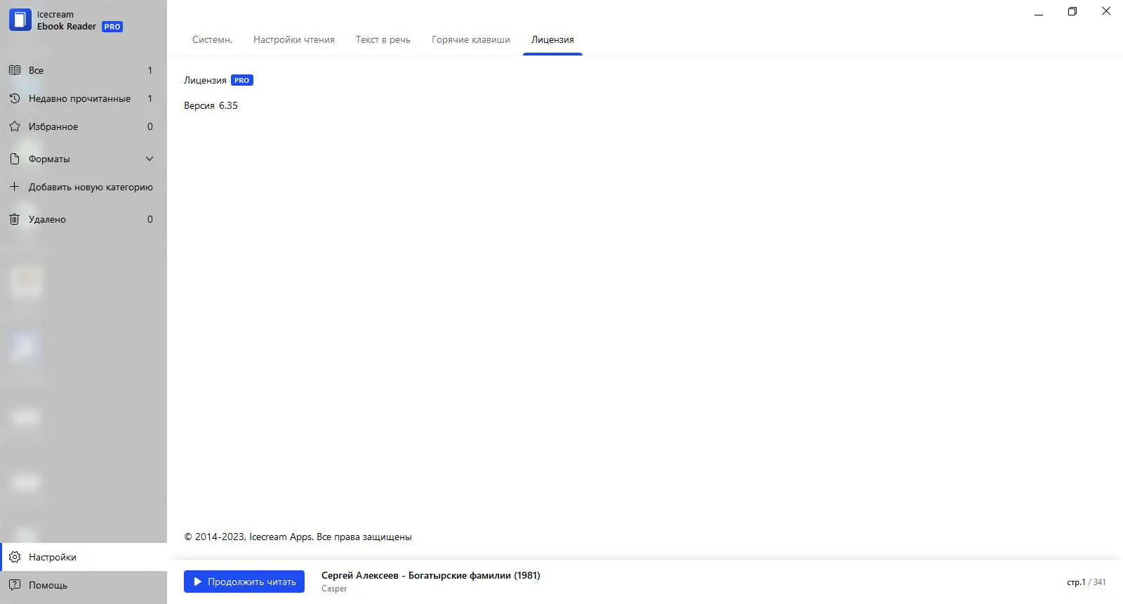This screenshot has height=604, width=1123.
Task: Click the trash icon beside Удалено
Action: [x=14, y=219]
